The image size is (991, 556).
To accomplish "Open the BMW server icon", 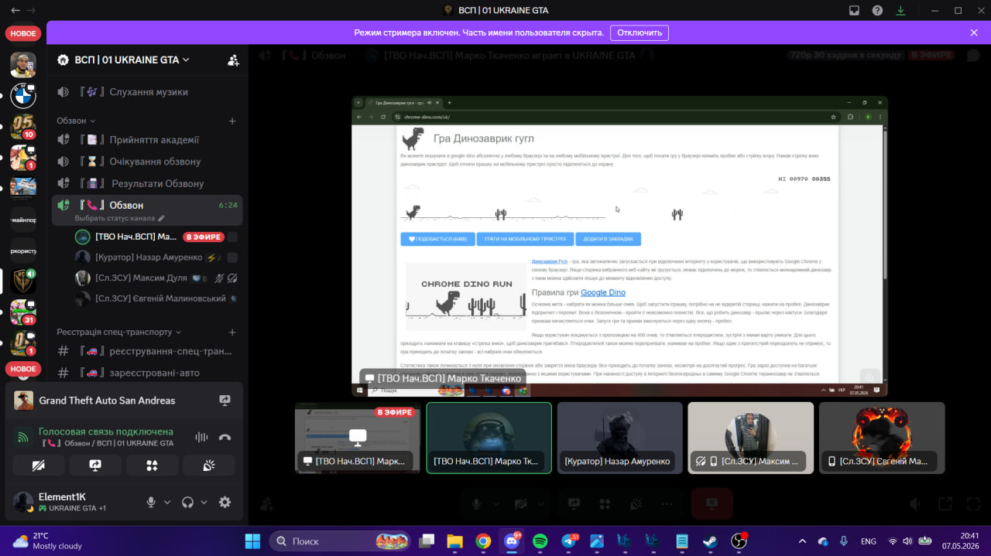I will pyautogui.click(x=23, y=96).
